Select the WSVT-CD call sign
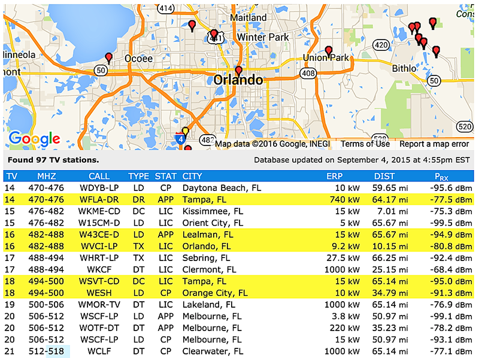479x358 pixels. coord(99,281)
